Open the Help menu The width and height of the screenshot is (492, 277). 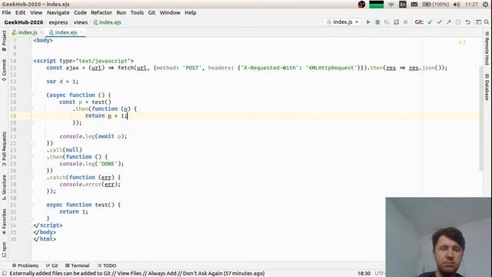191,12
